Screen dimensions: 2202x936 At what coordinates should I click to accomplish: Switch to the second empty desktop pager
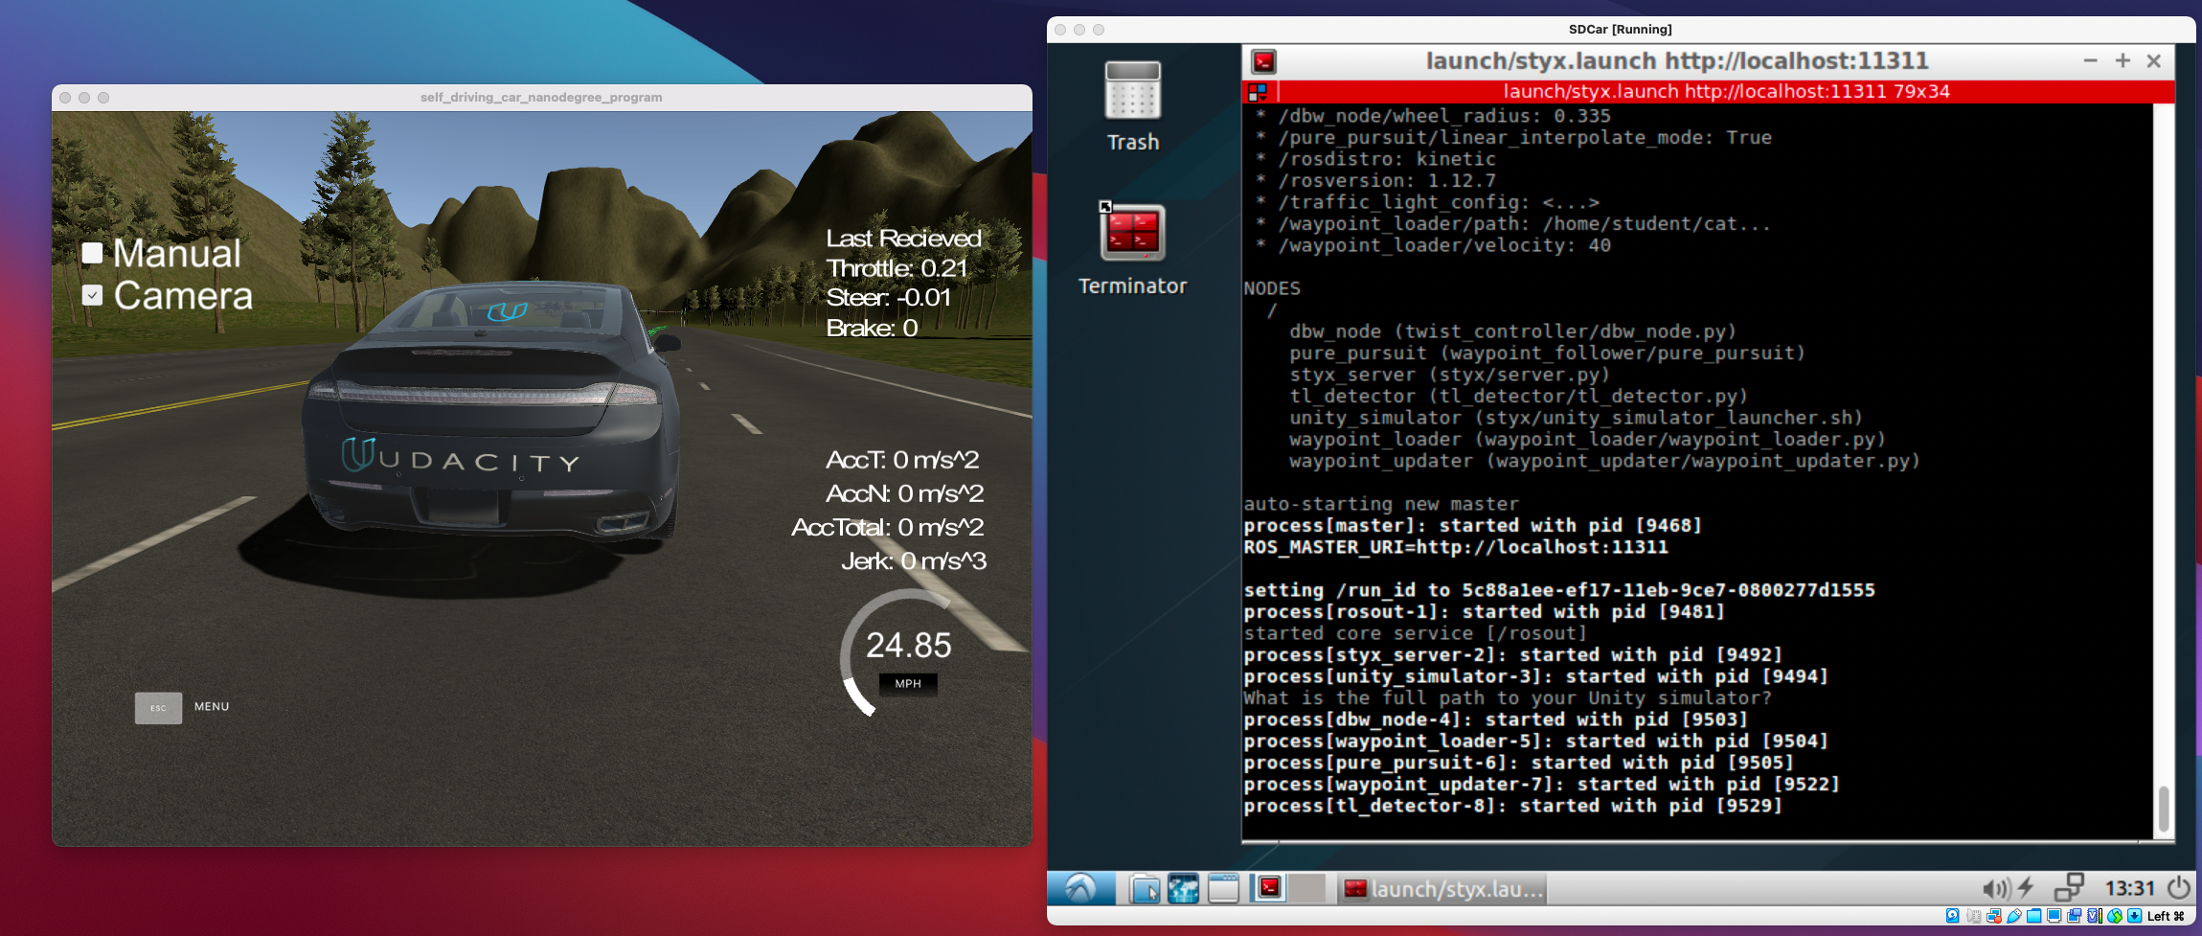[x=1307, y=888]
